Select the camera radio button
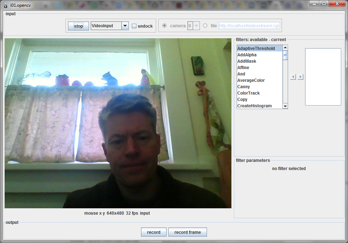Viewport: 348px width, 243px height. click(x=164, y=26)
